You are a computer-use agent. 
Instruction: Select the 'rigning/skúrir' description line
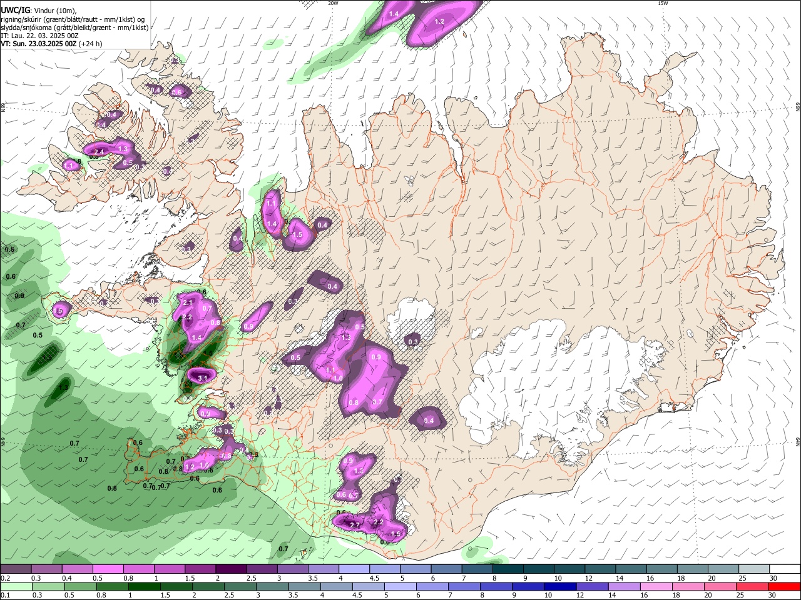pyautogui.click(x=73, y=19)
